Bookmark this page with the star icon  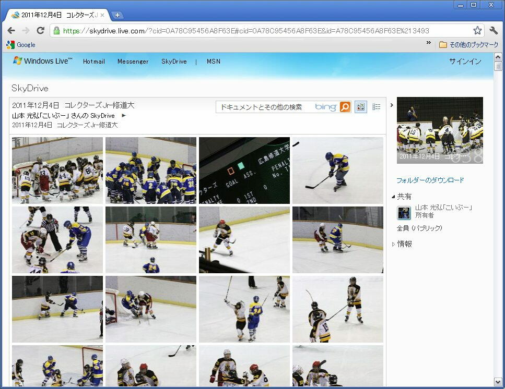477,31
